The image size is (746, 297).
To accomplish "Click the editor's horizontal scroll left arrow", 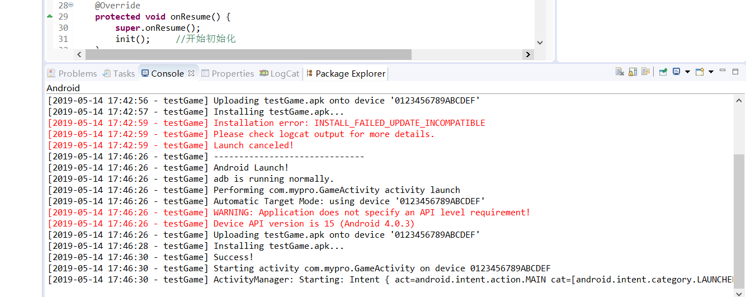I will [79, 54].
